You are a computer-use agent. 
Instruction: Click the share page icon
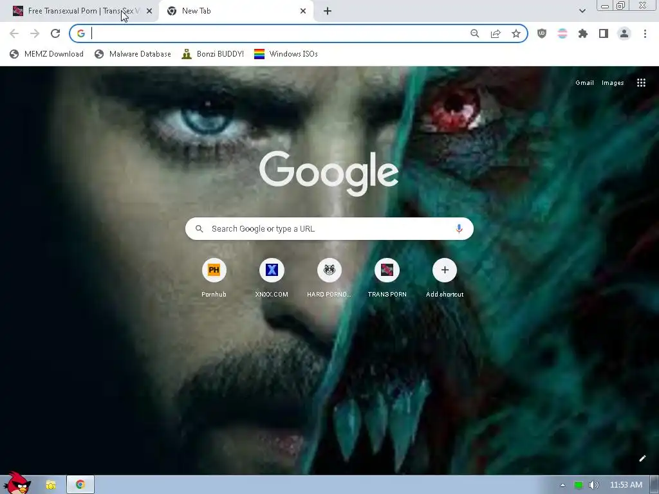[496, 33]
